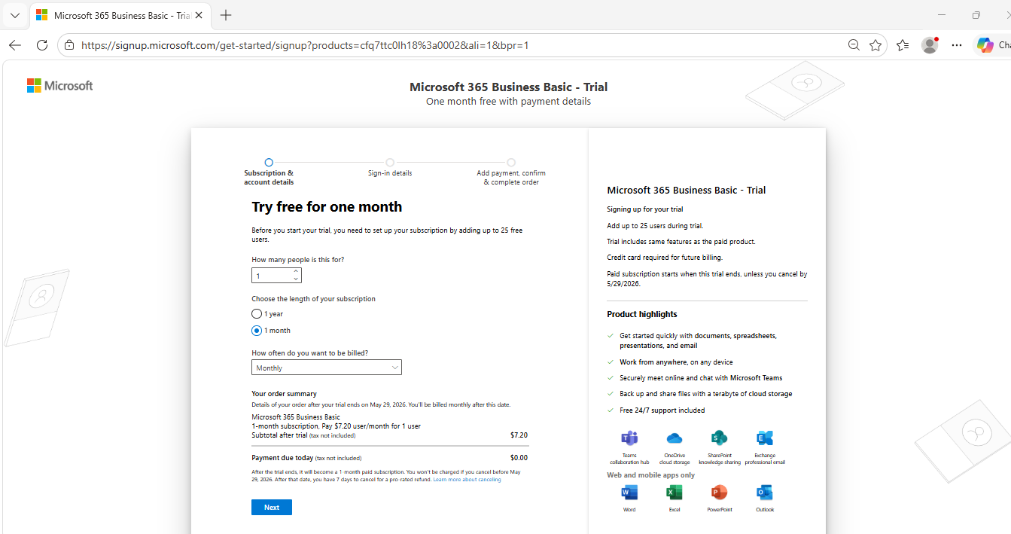
Task: Click Your order summary heading
Action: [284, 394]
